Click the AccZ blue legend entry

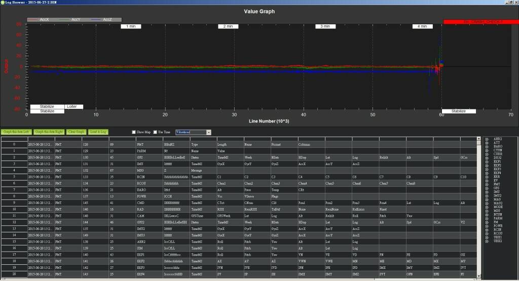pos(101,20)
